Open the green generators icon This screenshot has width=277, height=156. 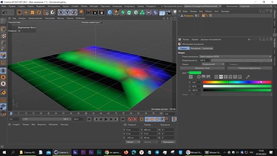point(123,13)
